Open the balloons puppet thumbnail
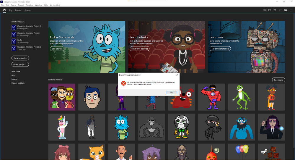Screen dimensions: 295x160 coord(241,152)
